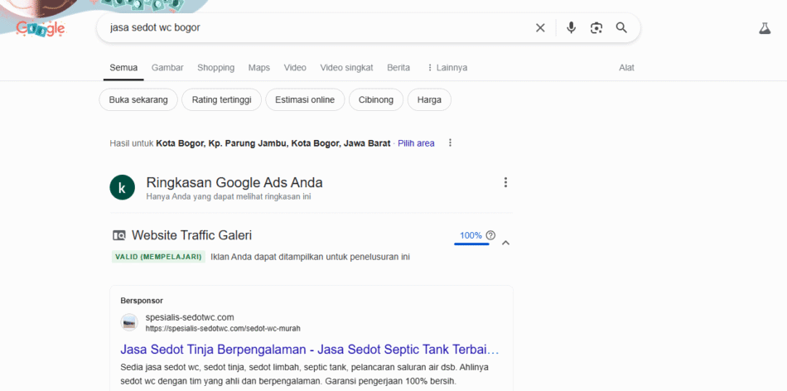Select the Cibinong filter chip
This screenshot has height=391, width=787.
tap(377, 99)
